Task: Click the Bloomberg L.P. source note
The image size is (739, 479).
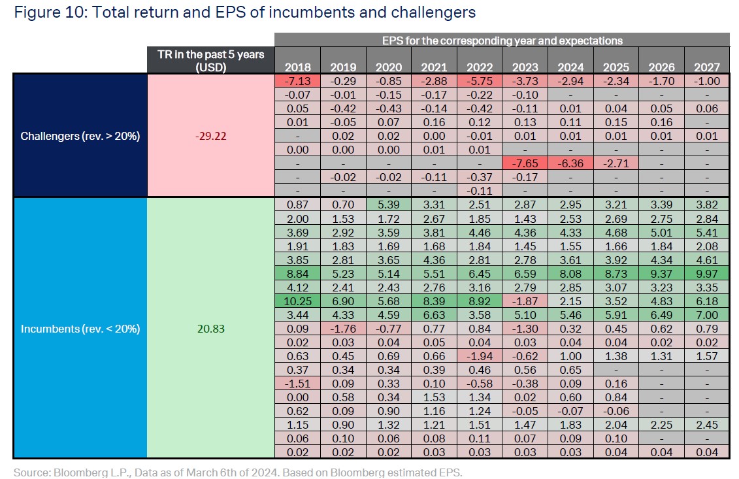Action: tap(238, 472)
